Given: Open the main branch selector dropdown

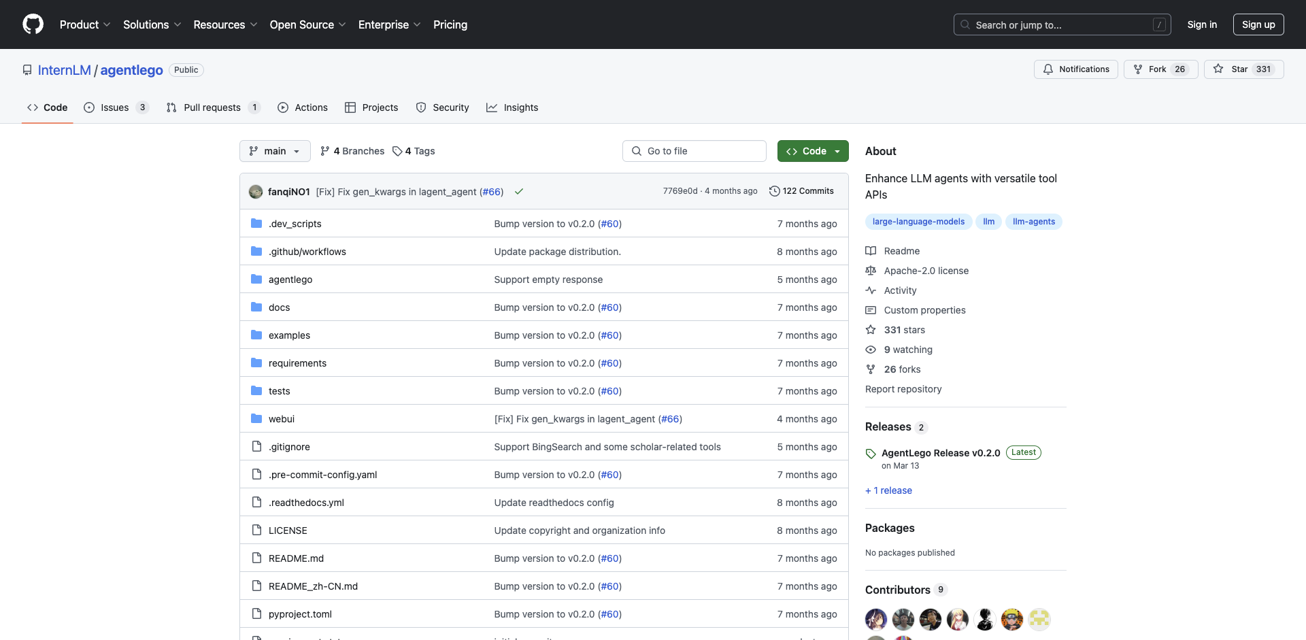Looking at the screenshot, I should click(275, 151).
